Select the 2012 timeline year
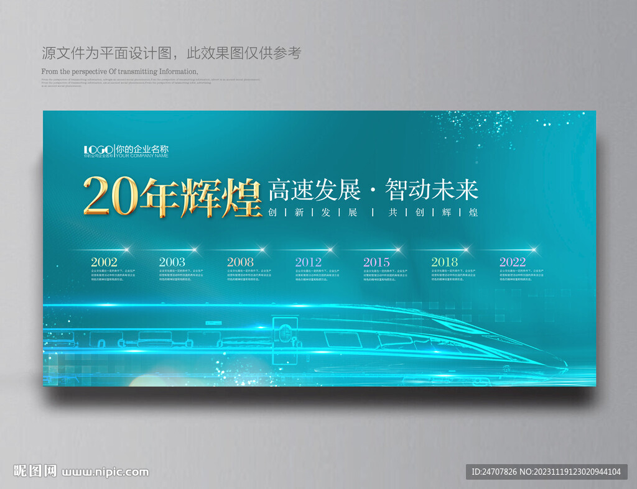Screen dimensions: 637x489 click(x=309, y=262)
